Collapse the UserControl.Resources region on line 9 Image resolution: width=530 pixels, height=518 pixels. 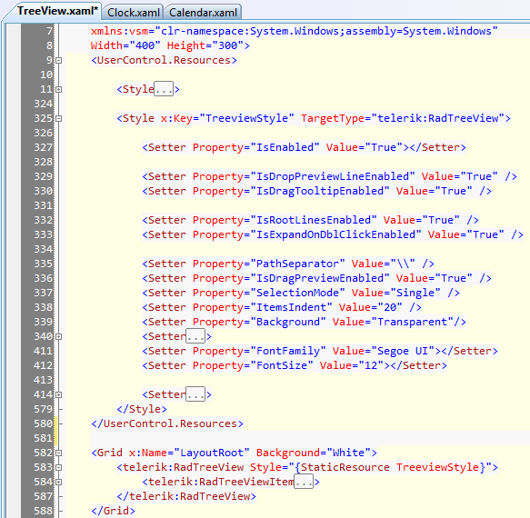[x=59, y=61]
